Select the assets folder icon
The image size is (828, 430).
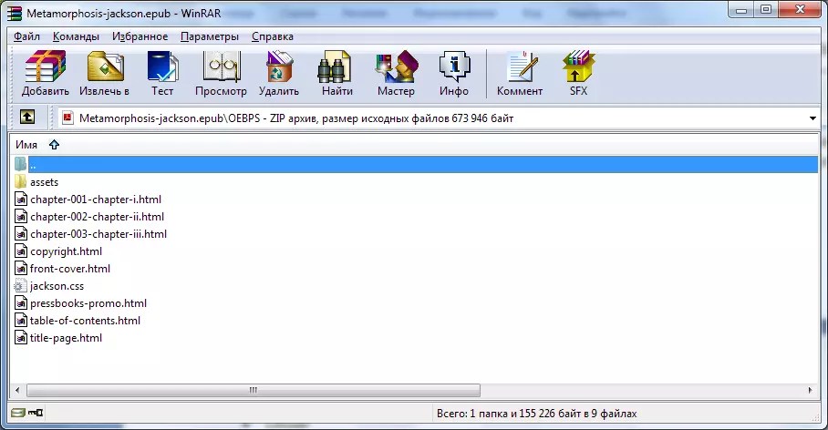pyautogui.click(x=21, y=182)
